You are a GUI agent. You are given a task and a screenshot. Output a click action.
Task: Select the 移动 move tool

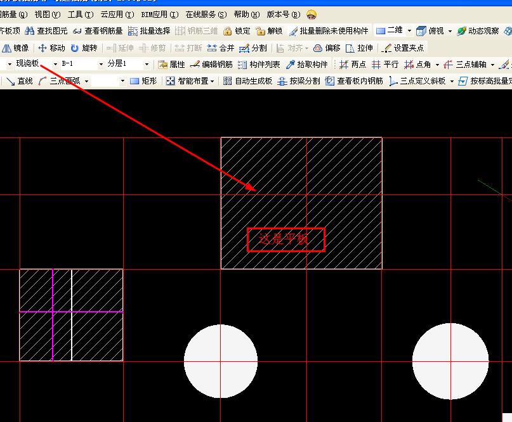tap(51, 48)
